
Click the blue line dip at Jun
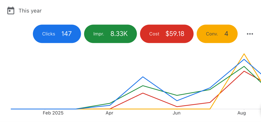coord(177,101)
